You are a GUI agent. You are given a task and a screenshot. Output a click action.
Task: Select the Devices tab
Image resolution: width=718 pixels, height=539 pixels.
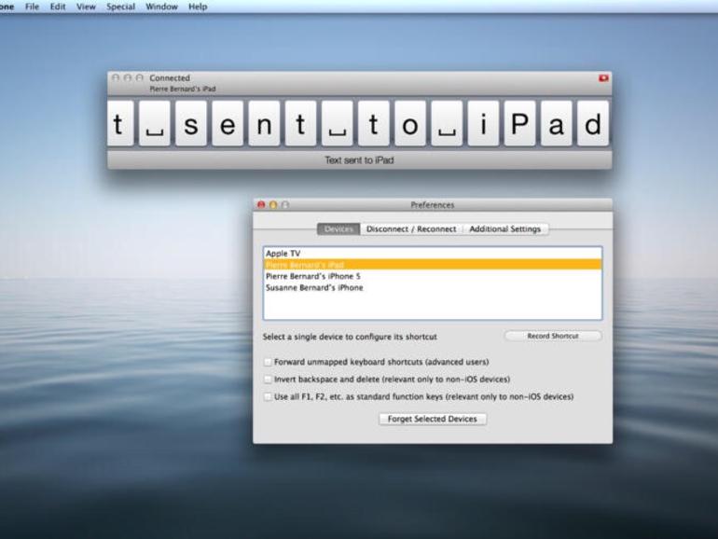tap(338, 229)
